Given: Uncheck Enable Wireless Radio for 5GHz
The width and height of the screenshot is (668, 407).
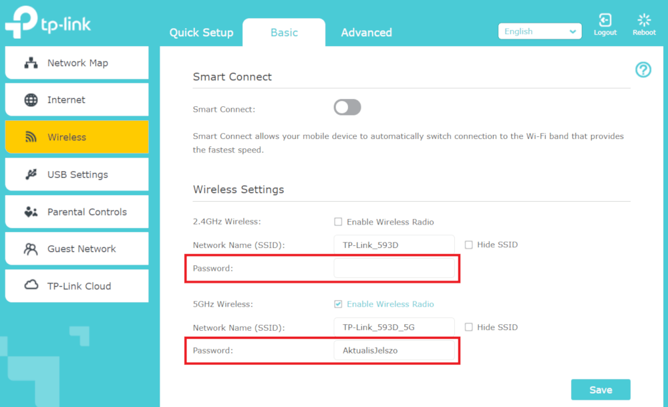Looking at the screenshot, I should (x=338, y=304).
